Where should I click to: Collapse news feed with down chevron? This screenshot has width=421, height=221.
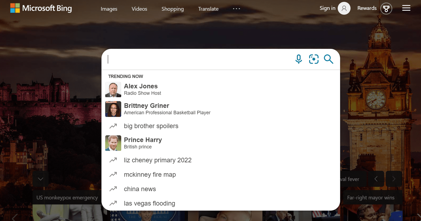pyautogui.click(x=40, y=179)
